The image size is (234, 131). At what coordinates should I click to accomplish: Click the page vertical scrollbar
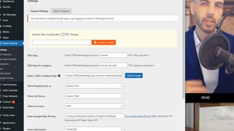184,49
